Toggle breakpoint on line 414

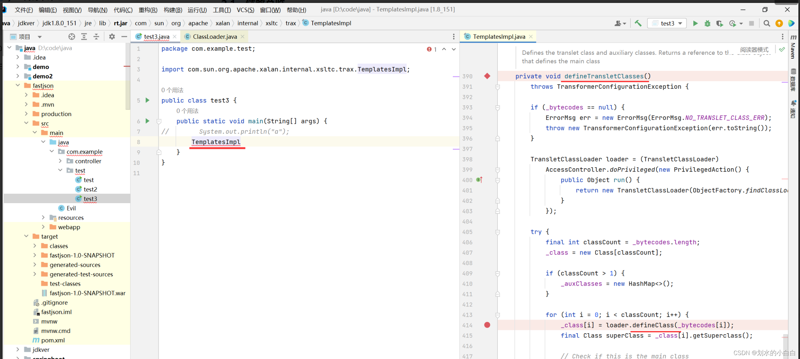[x=487, y=325]
